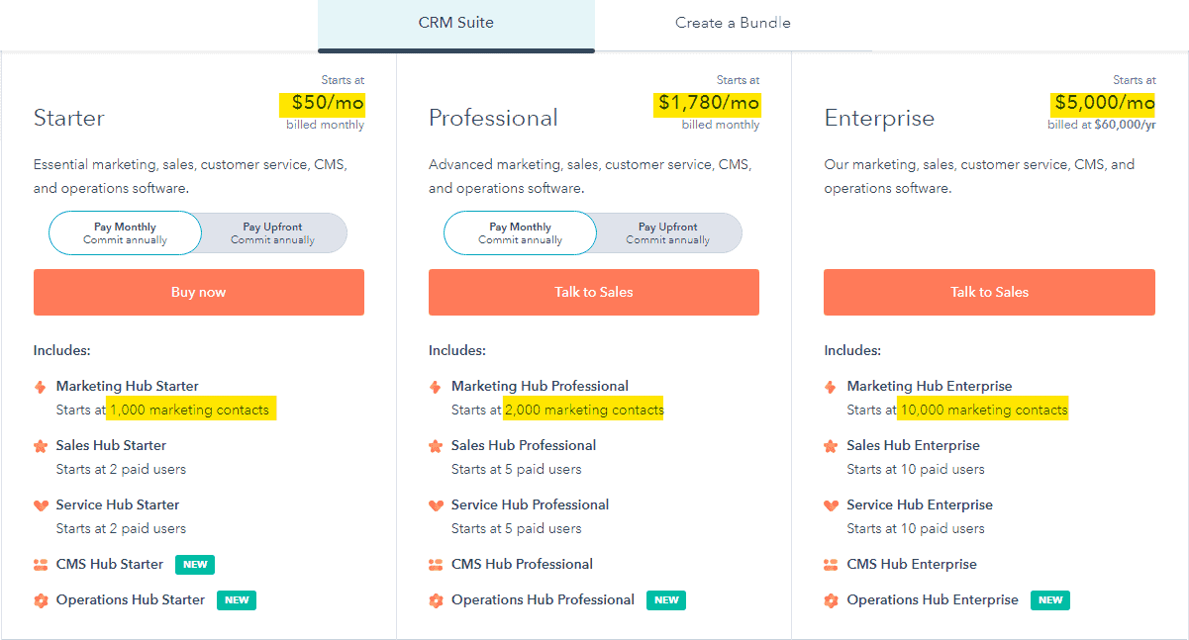1189x640 pixels.
Task: Select Pay Monthly for the Professional plan
Action: (520, 233)
